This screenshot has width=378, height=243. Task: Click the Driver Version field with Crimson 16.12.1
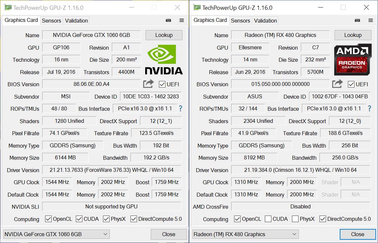[301, 170]
